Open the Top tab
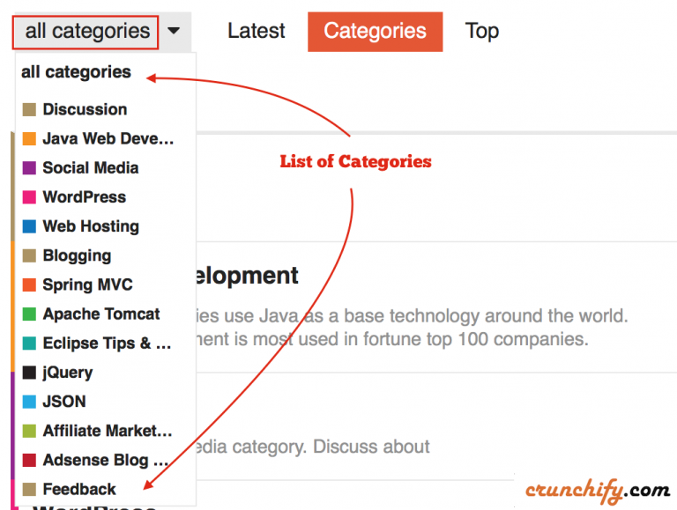 [x=482, y=32]
